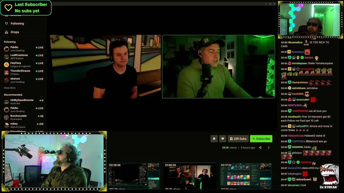Select chat user berkel
The width and height of the screenshot is (344, 193).
[x=309, y=58]
